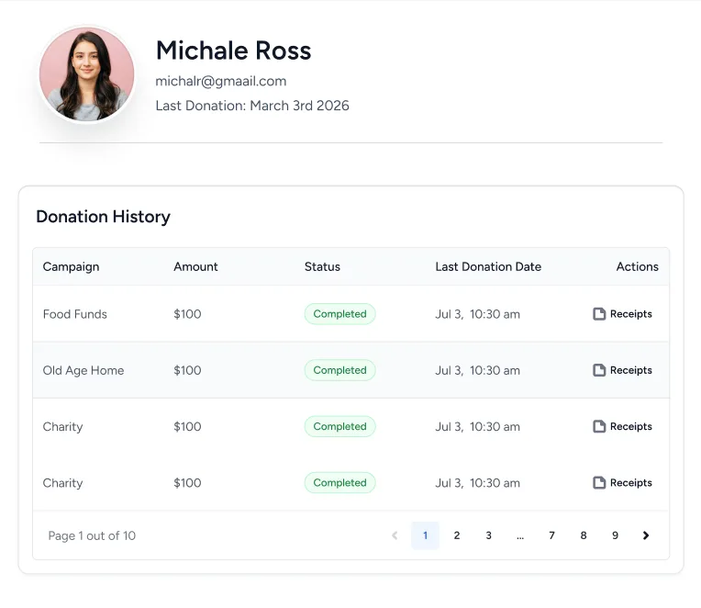
Task: Go to previous page with left chevron
Action: [x=395, y=535]
